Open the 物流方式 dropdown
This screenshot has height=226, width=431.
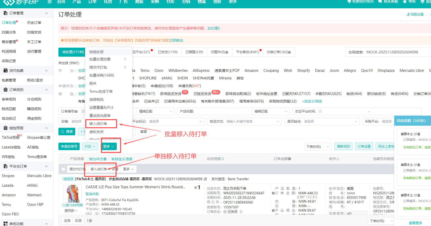coord(244,121)
